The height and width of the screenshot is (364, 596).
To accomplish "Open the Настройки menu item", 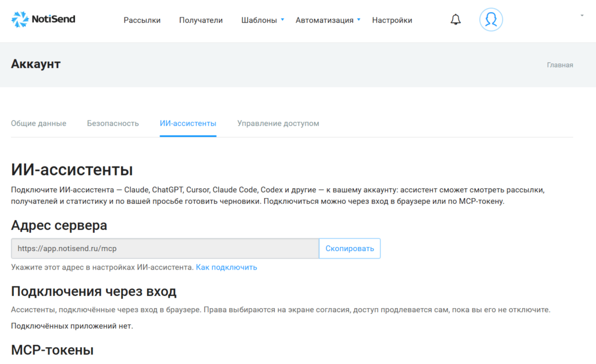I will coord(392,20).
